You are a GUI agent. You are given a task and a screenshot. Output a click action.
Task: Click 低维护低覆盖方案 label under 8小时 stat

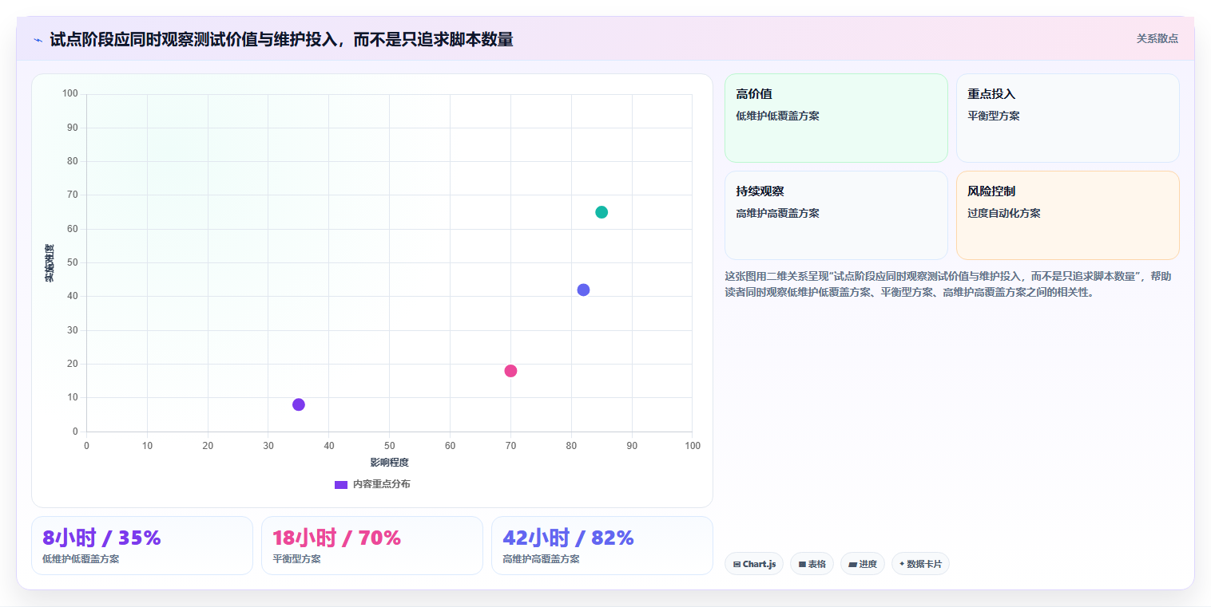point(81,559)
